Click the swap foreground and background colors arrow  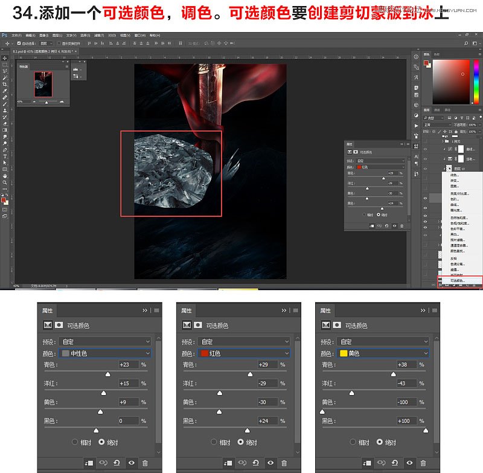7,195
